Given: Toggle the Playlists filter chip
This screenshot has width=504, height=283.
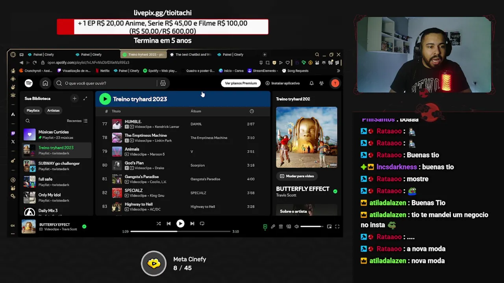Looking at the screenshot, I should click(x=33, y=110).
